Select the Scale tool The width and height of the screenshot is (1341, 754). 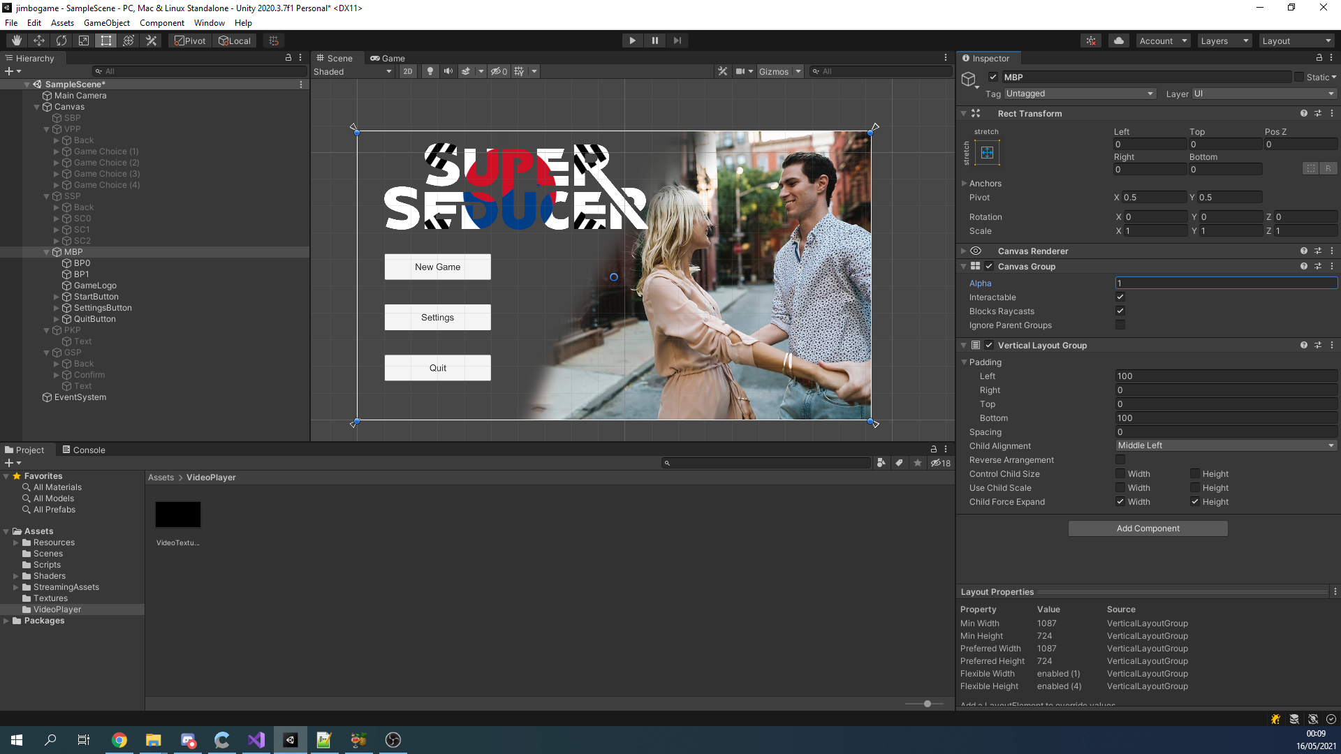tap(84, 40)
